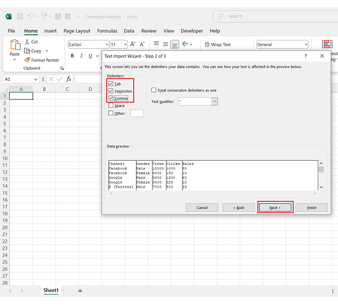Enable the Other delimiter checkbox

(111, 113)
